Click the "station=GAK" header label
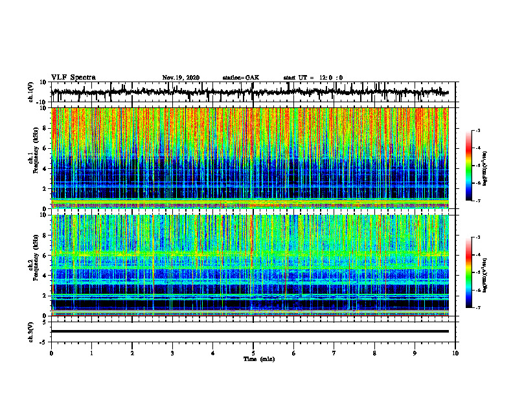Viewport: 513px width, 396px height. pos(241,78)
